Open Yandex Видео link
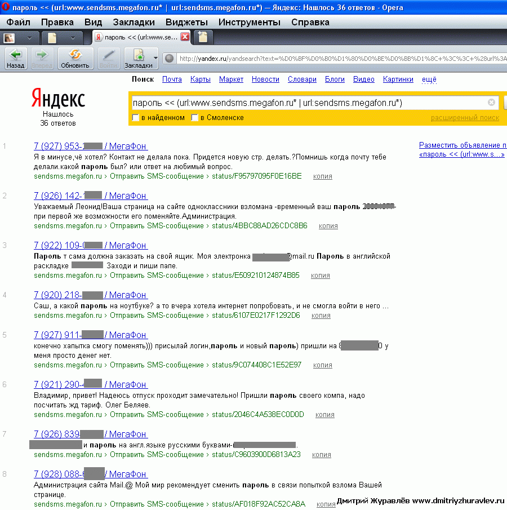The image size is (507, 510). click(x=363, y=79)
